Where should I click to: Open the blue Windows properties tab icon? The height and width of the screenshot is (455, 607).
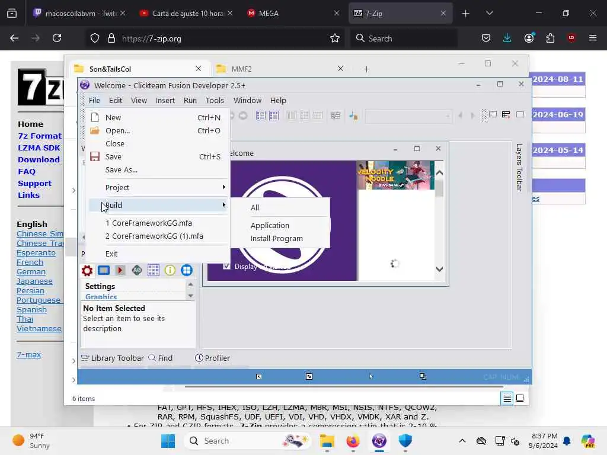tap(187, 270)
